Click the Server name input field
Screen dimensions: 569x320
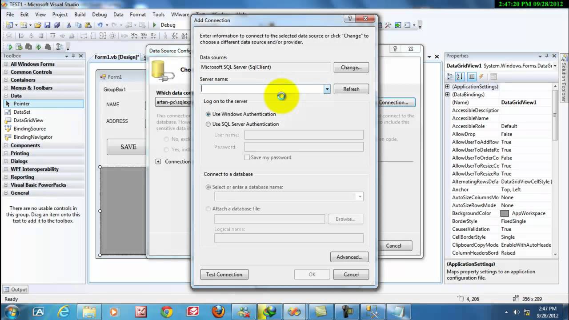262,89
